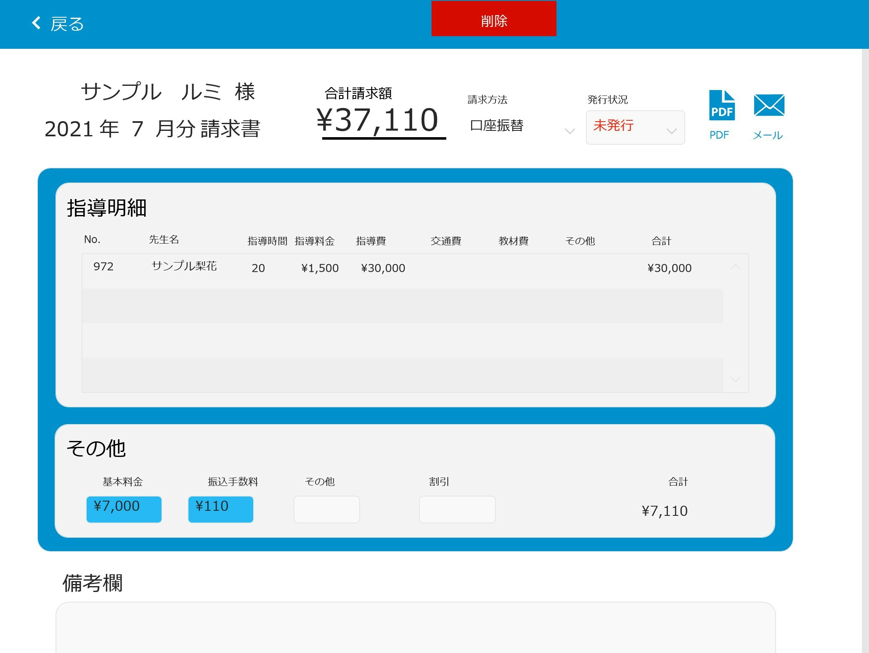Screen dimensions: 869x653
Task: Go back using 戻る link
Action: pyautogui.click(x=67, y=24)
